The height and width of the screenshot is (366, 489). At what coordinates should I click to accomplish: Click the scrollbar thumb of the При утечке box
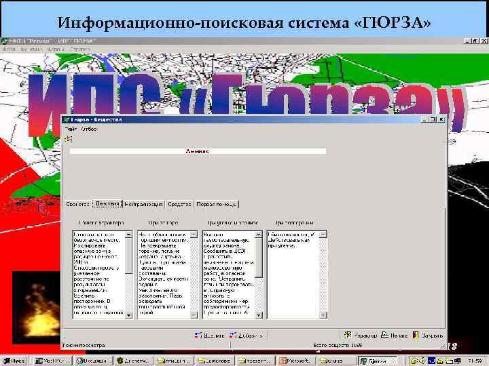tap(259, 258)
